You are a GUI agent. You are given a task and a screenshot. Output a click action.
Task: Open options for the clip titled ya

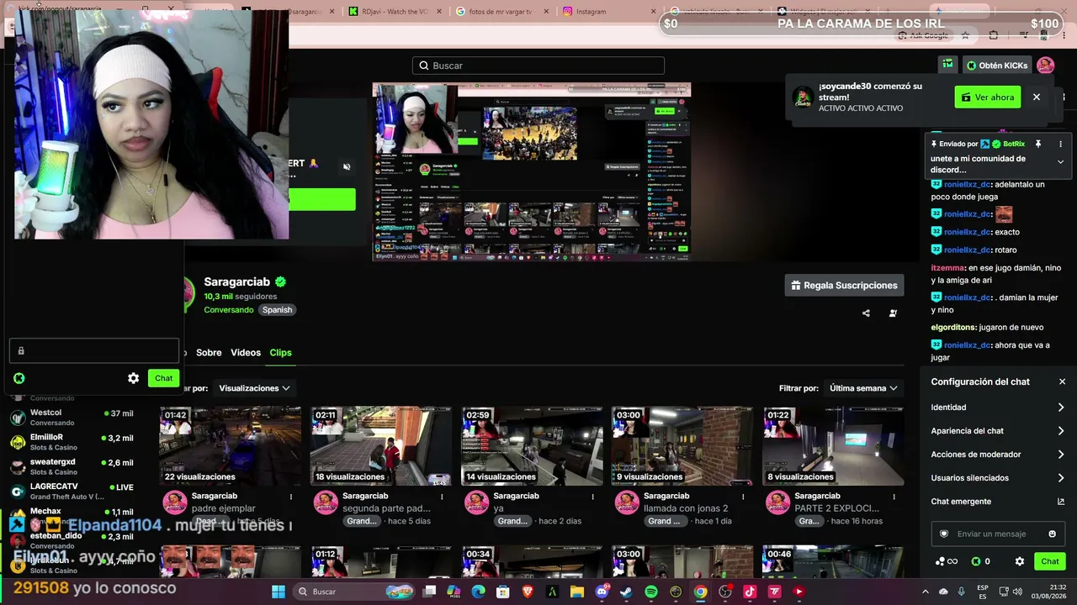[592, 497]
